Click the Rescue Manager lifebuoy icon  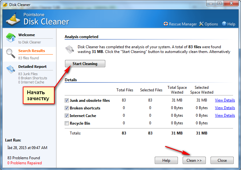pyautogui.click(x=166, y=24)
